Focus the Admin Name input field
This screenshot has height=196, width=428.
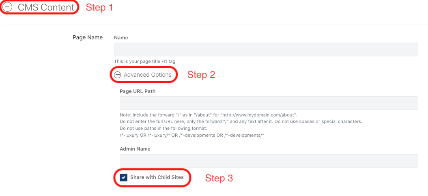269,161
